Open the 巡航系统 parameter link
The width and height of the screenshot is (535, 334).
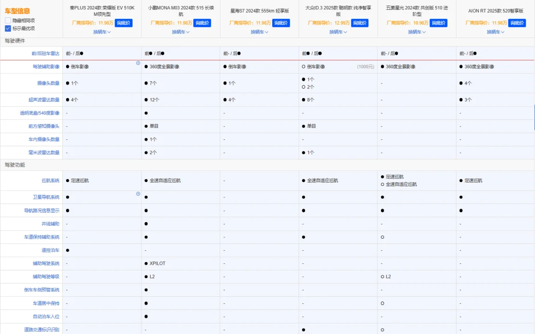[50, 181]
